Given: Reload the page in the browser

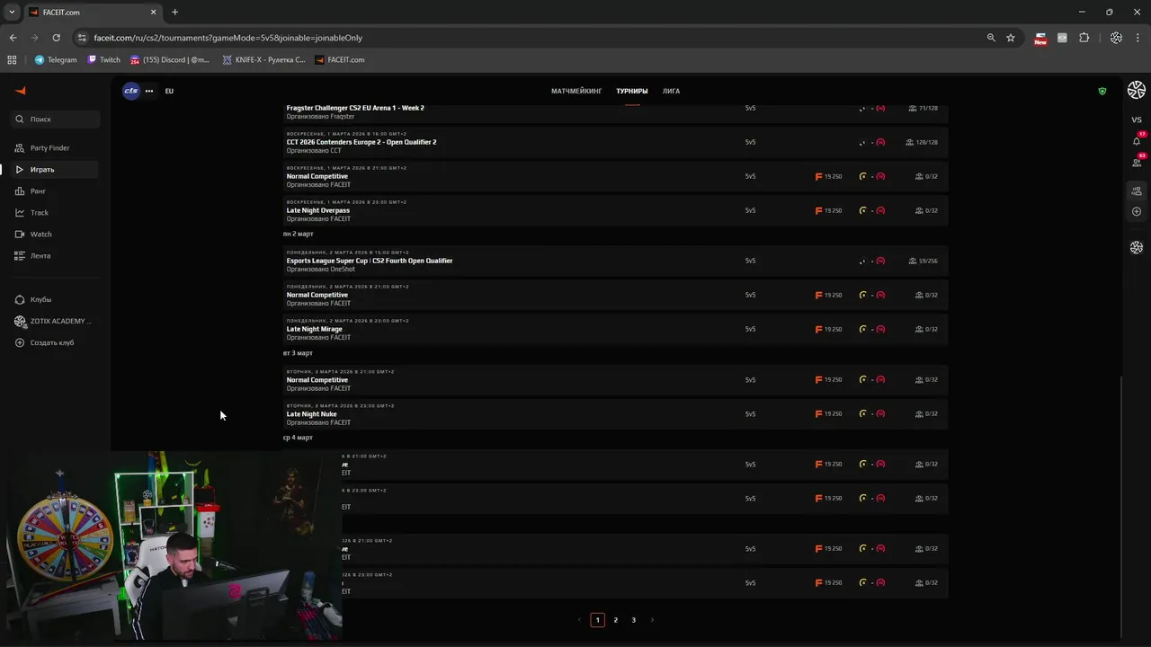Looking at the screenshot, I should click(x=56, y=38).
